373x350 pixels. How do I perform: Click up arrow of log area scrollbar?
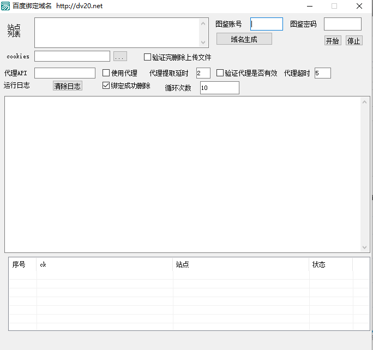364,102
